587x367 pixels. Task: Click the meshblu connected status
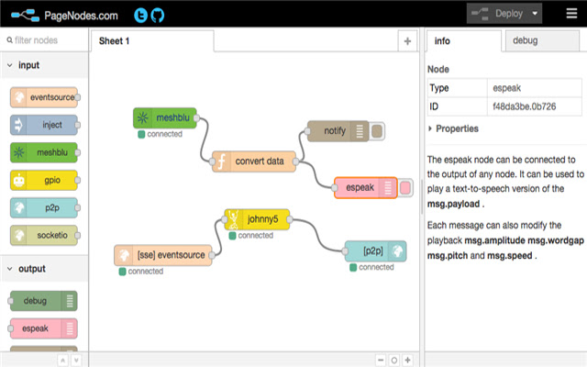(x=161, y=134)
